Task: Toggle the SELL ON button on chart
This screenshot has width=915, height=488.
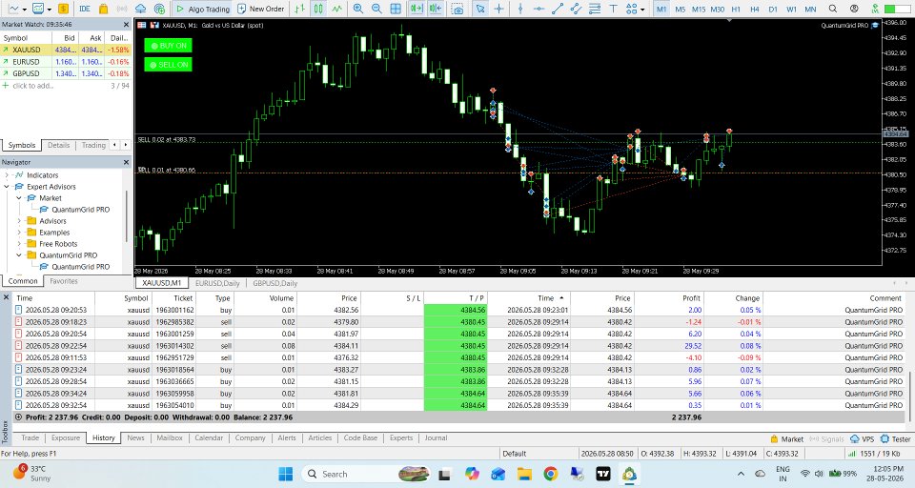Action: 168,64
